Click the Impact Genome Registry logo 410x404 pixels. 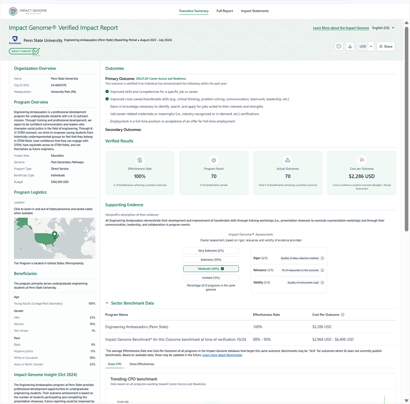pyautogui.click(x=28, y=11)
